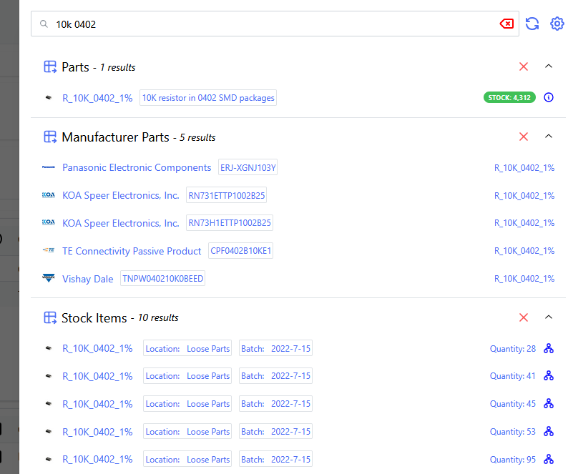The width and height of the screenshot is (568, 474).
Task: Clear the search text with the red backspace icon
Action: 506,24
